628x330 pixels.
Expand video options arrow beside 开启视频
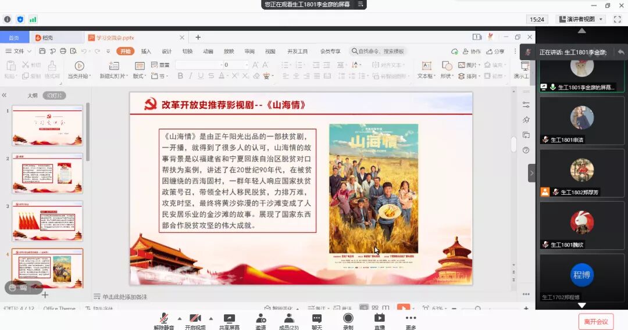pyautogui.click(x=210, y=318)
